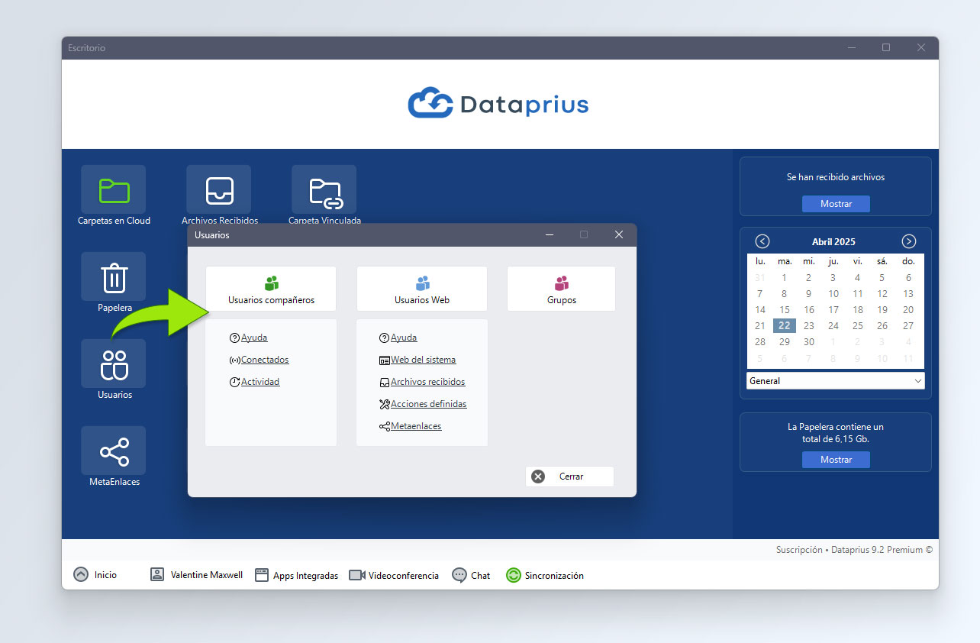Open the Inicio menu
This screenshot has width=980, height=643.
coord(95,575)
